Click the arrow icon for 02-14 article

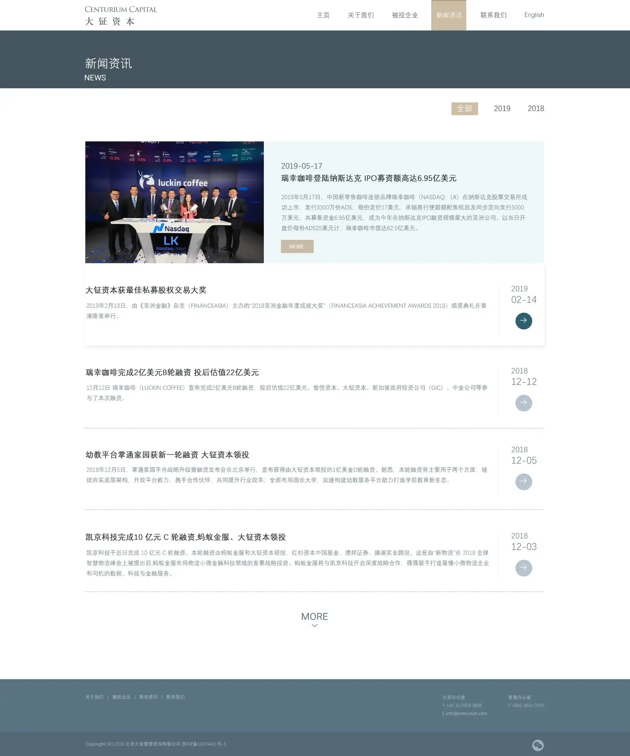pos(524,321)
